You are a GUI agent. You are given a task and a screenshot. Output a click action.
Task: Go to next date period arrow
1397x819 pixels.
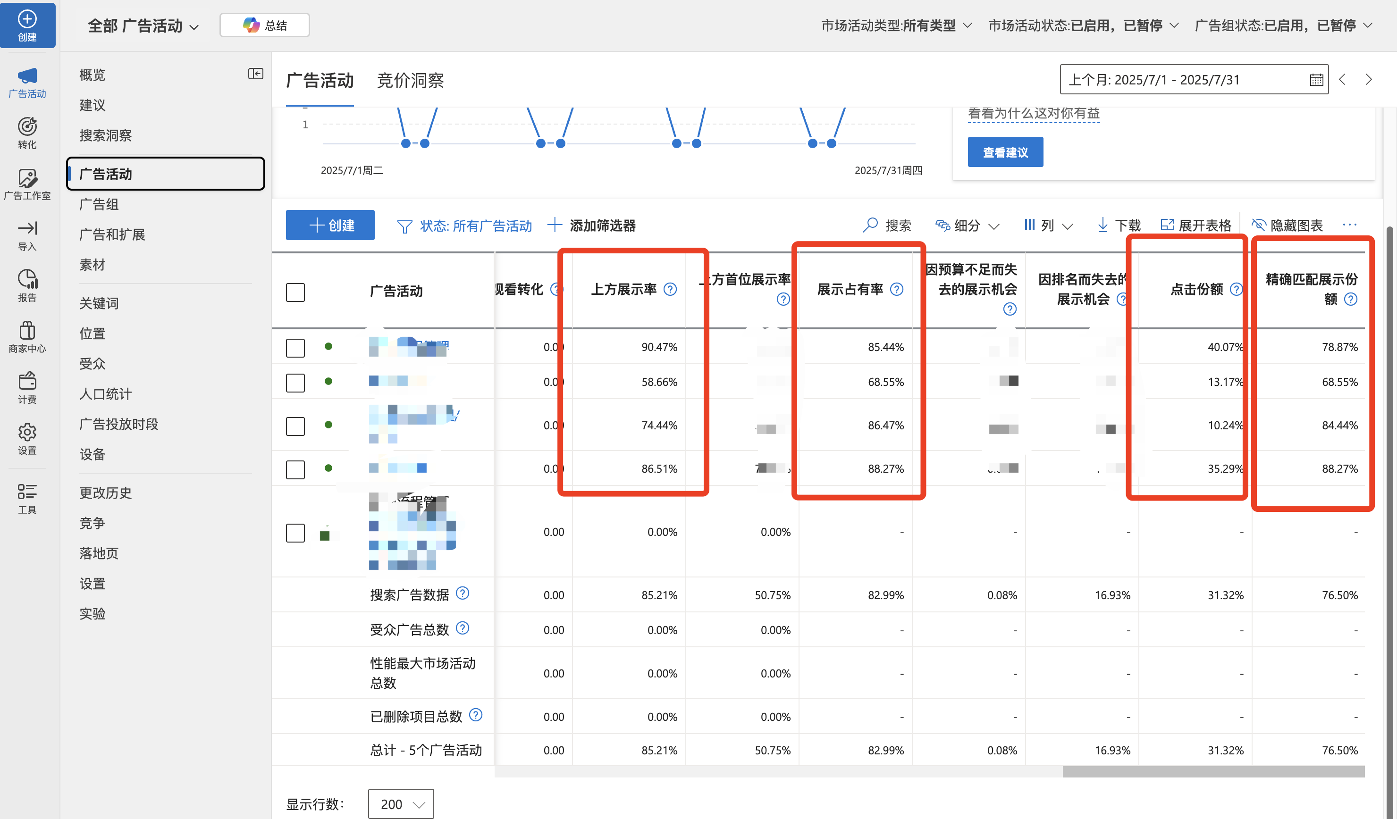click(x=1369, y=79)
